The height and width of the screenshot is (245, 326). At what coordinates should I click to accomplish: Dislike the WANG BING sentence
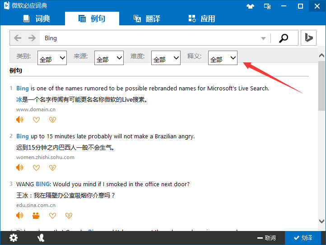click(x=69, y=216)
